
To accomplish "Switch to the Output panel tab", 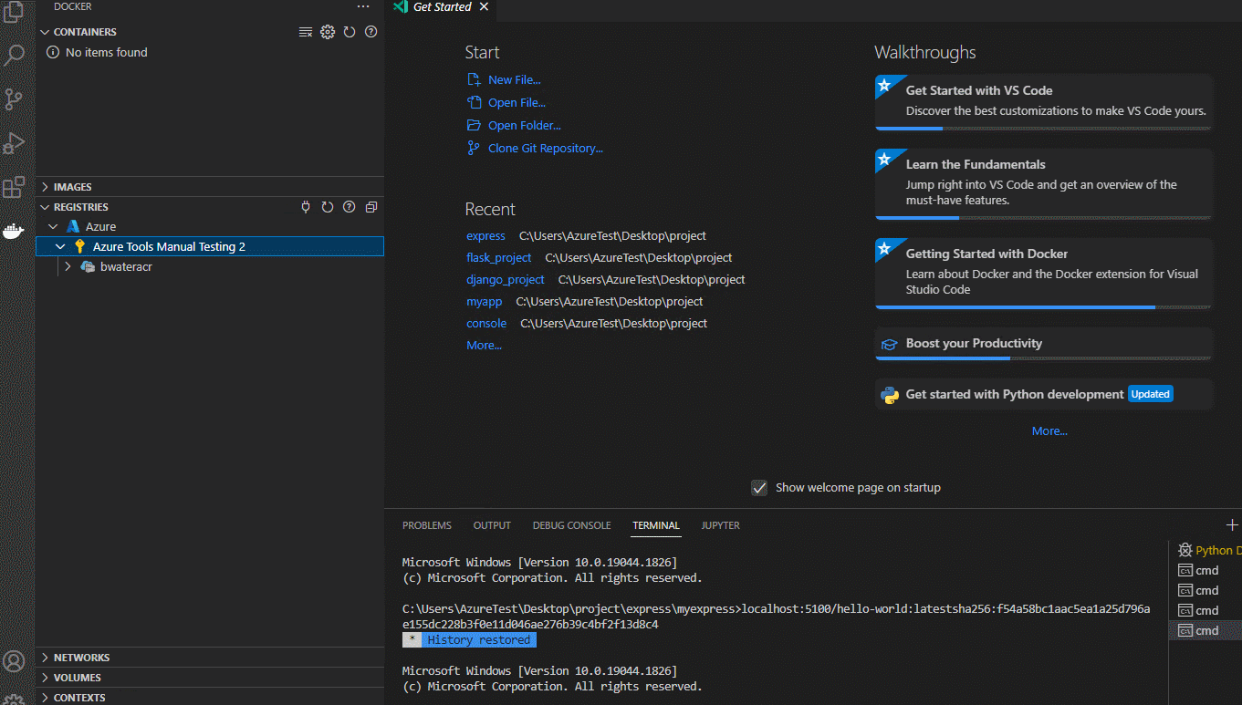I will [492, 525].
